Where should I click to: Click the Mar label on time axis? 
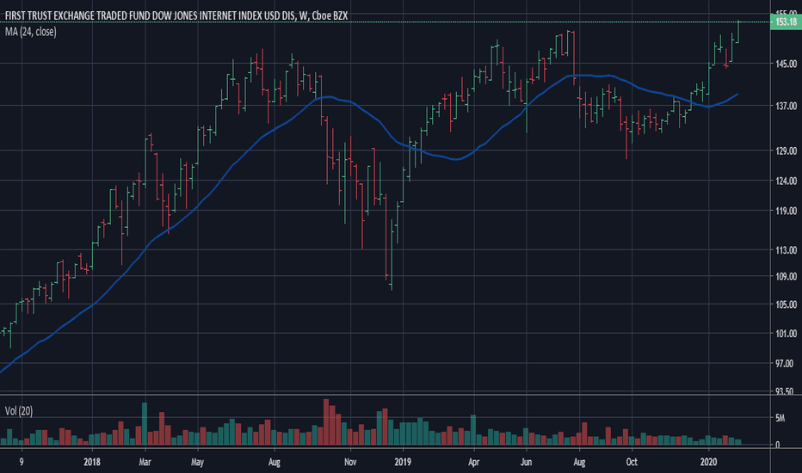coord(145,463)
